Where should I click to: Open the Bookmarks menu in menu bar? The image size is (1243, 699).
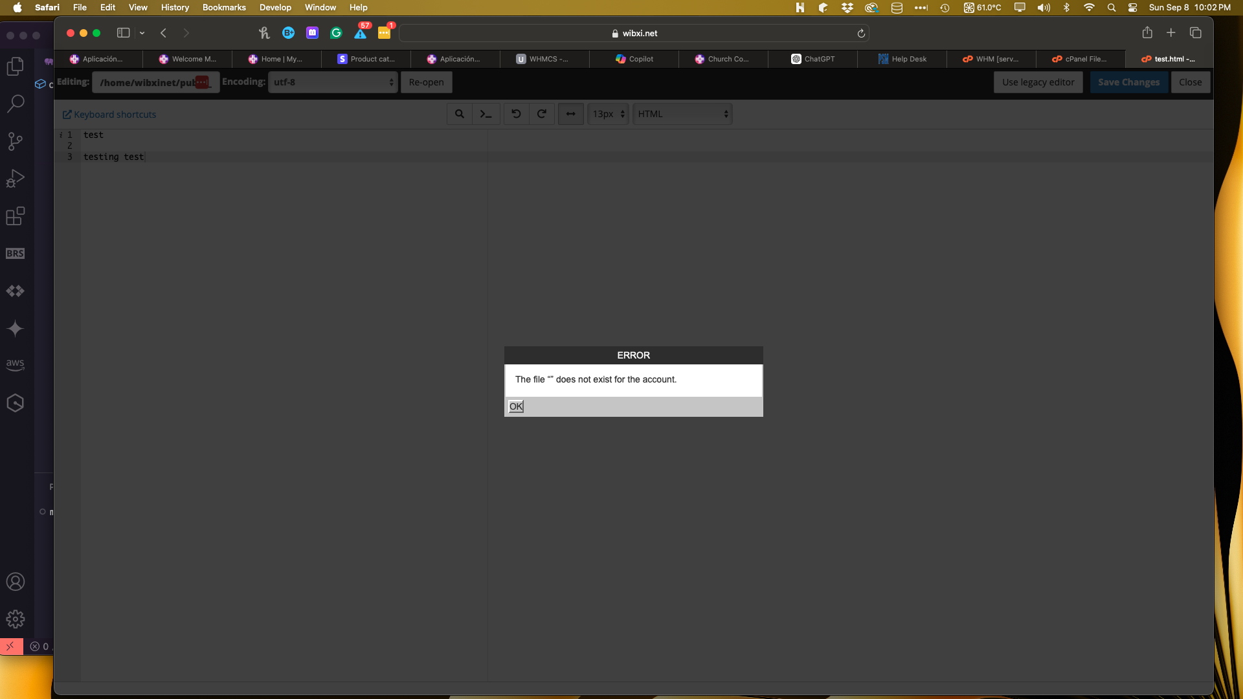(x=224, y=7)
